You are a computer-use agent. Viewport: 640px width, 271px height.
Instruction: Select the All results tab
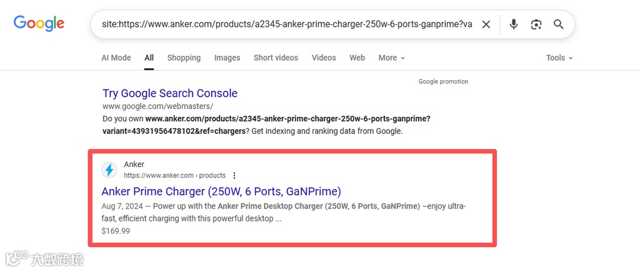pyautogui.click(x=149, y=58)
